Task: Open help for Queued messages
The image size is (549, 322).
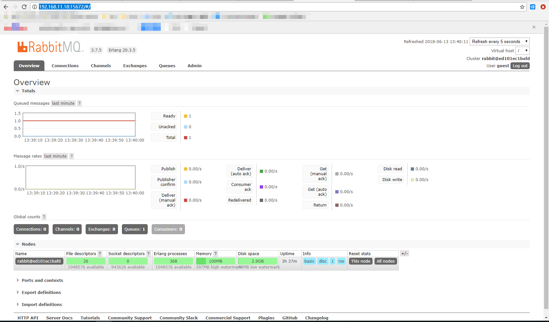Action: tap(79, 103)
